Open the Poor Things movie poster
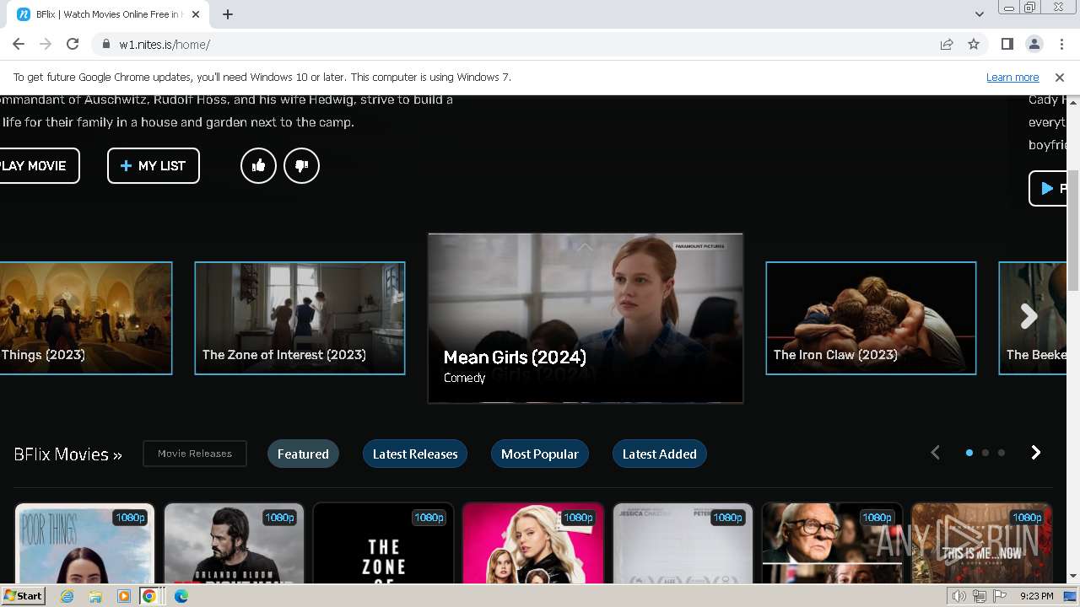Image resolution: width=1080 pixels, height=607 pixels. [x=84, y=544]
